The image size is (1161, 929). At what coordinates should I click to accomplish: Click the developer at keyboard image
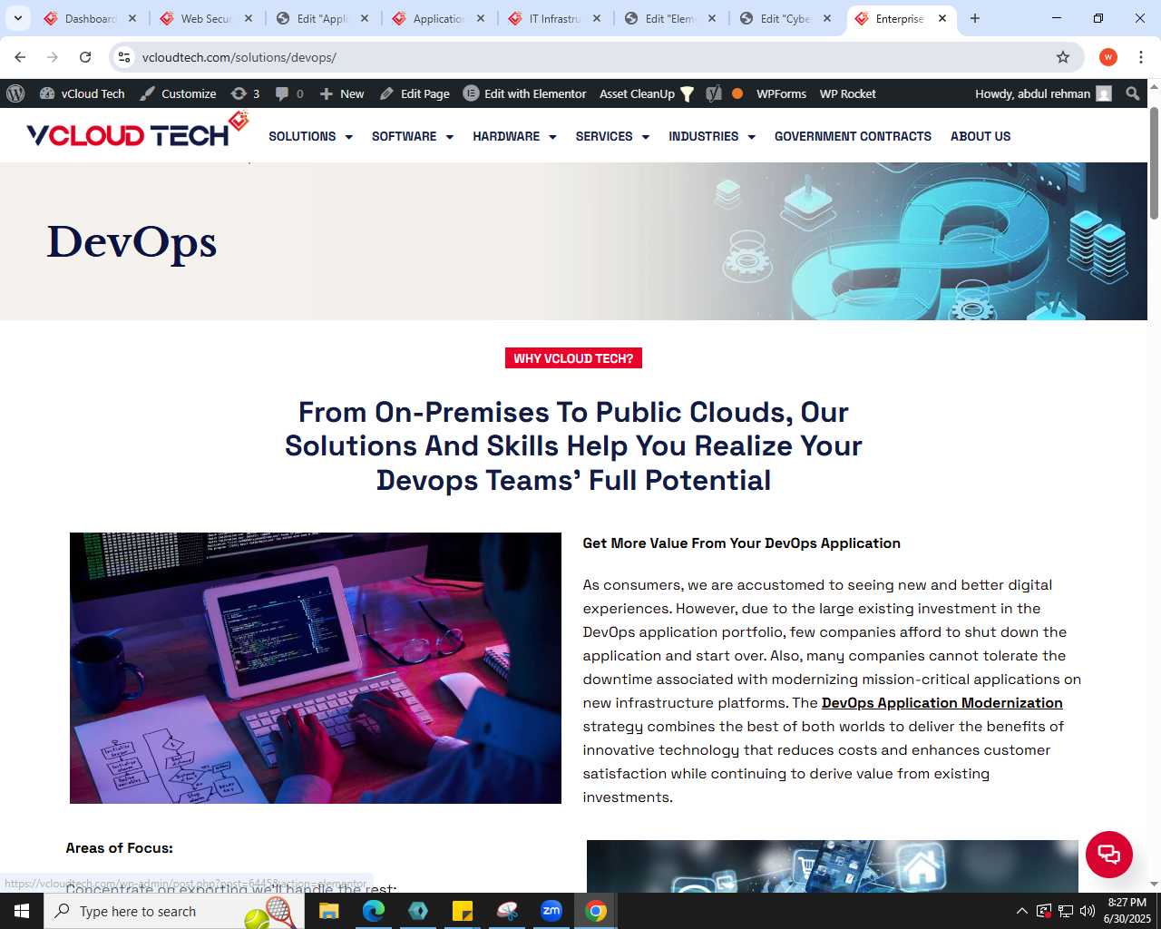316,668
